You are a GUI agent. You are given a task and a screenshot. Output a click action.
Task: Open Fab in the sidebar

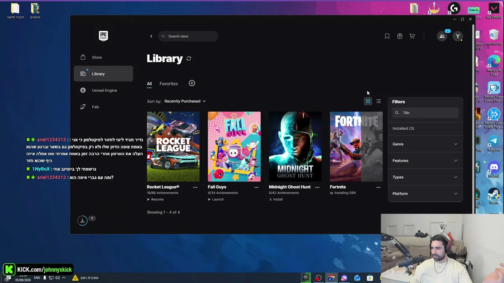coord(103,107)
